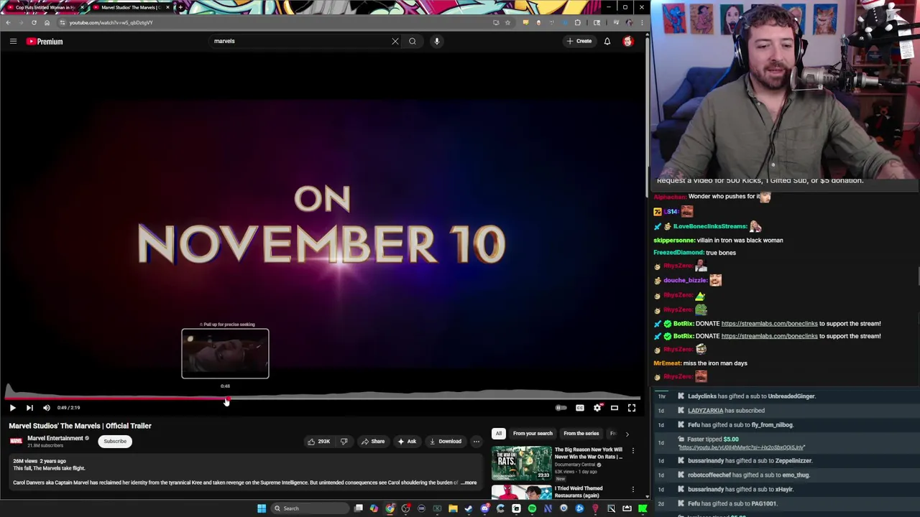Skip to the next video
920x517 pixels.
coord(29,408)
